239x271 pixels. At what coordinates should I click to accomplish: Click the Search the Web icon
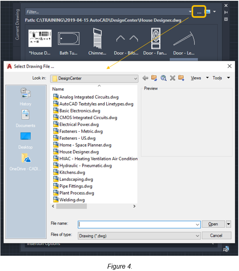164,78
